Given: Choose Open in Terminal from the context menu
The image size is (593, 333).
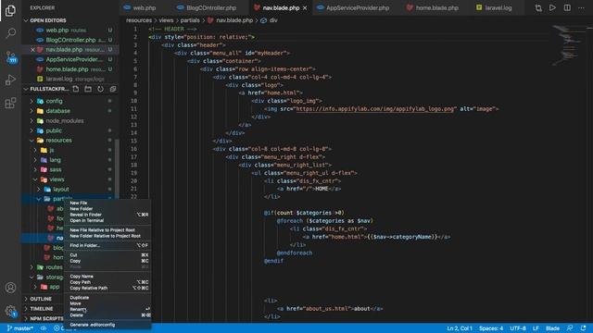Looking at the screenshot, I should click(86, 220).
